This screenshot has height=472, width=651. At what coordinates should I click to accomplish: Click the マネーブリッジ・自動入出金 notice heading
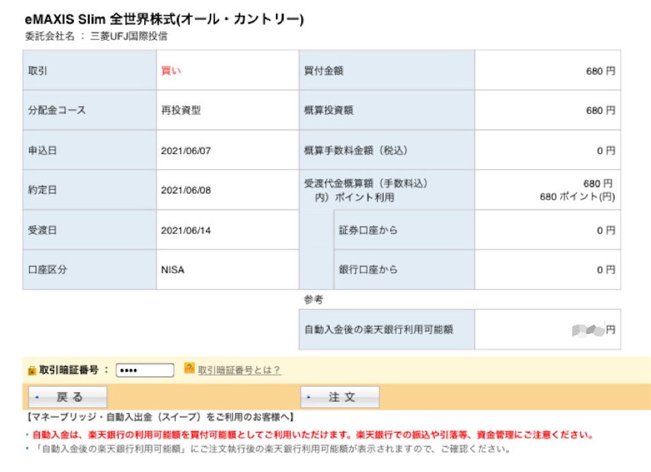pyautogui.click(x=161, y=417)
